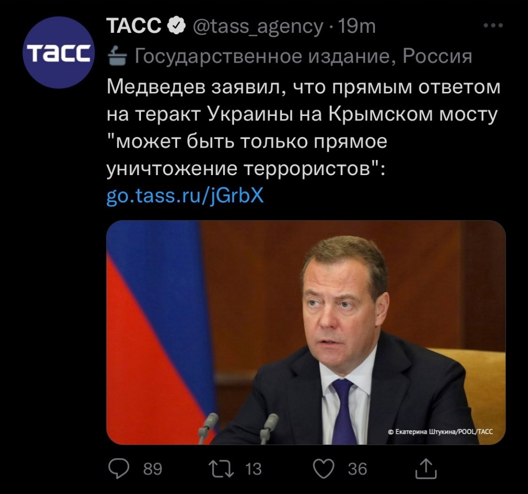Open the go.tass.ru/jGrbX link
The height and width of the screenshot is (494, 528).
(185, 196)
